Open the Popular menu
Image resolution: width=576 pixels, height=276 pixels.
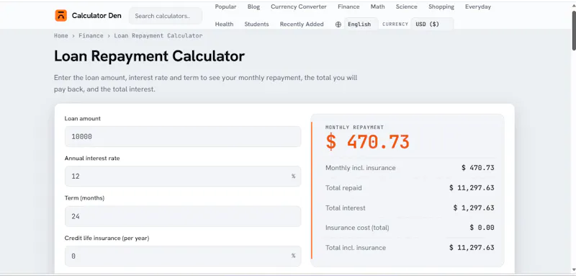(225, 6)
